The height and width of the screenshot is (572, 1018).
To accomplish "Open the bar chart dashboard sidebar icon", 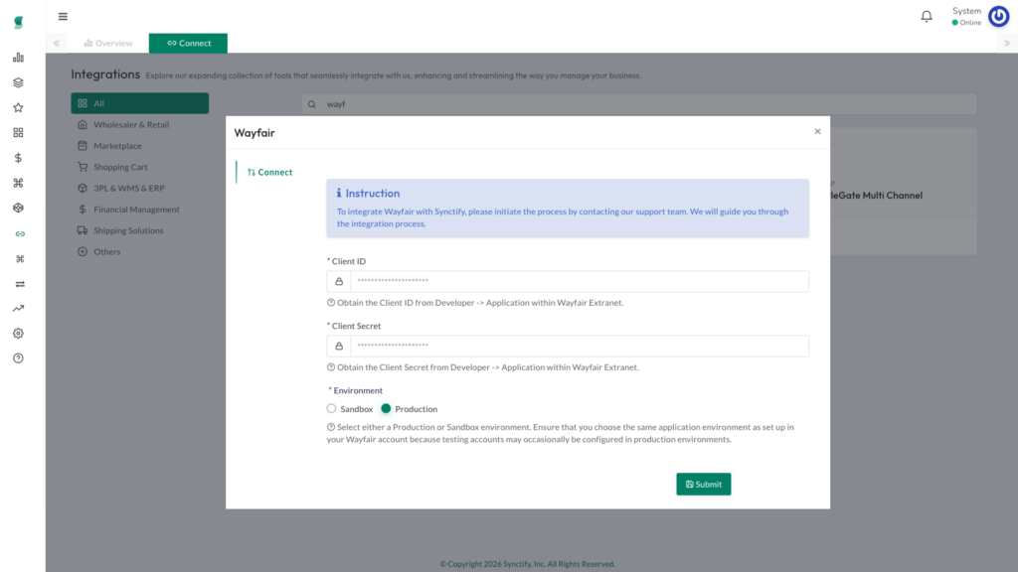I will click(18, 58).
